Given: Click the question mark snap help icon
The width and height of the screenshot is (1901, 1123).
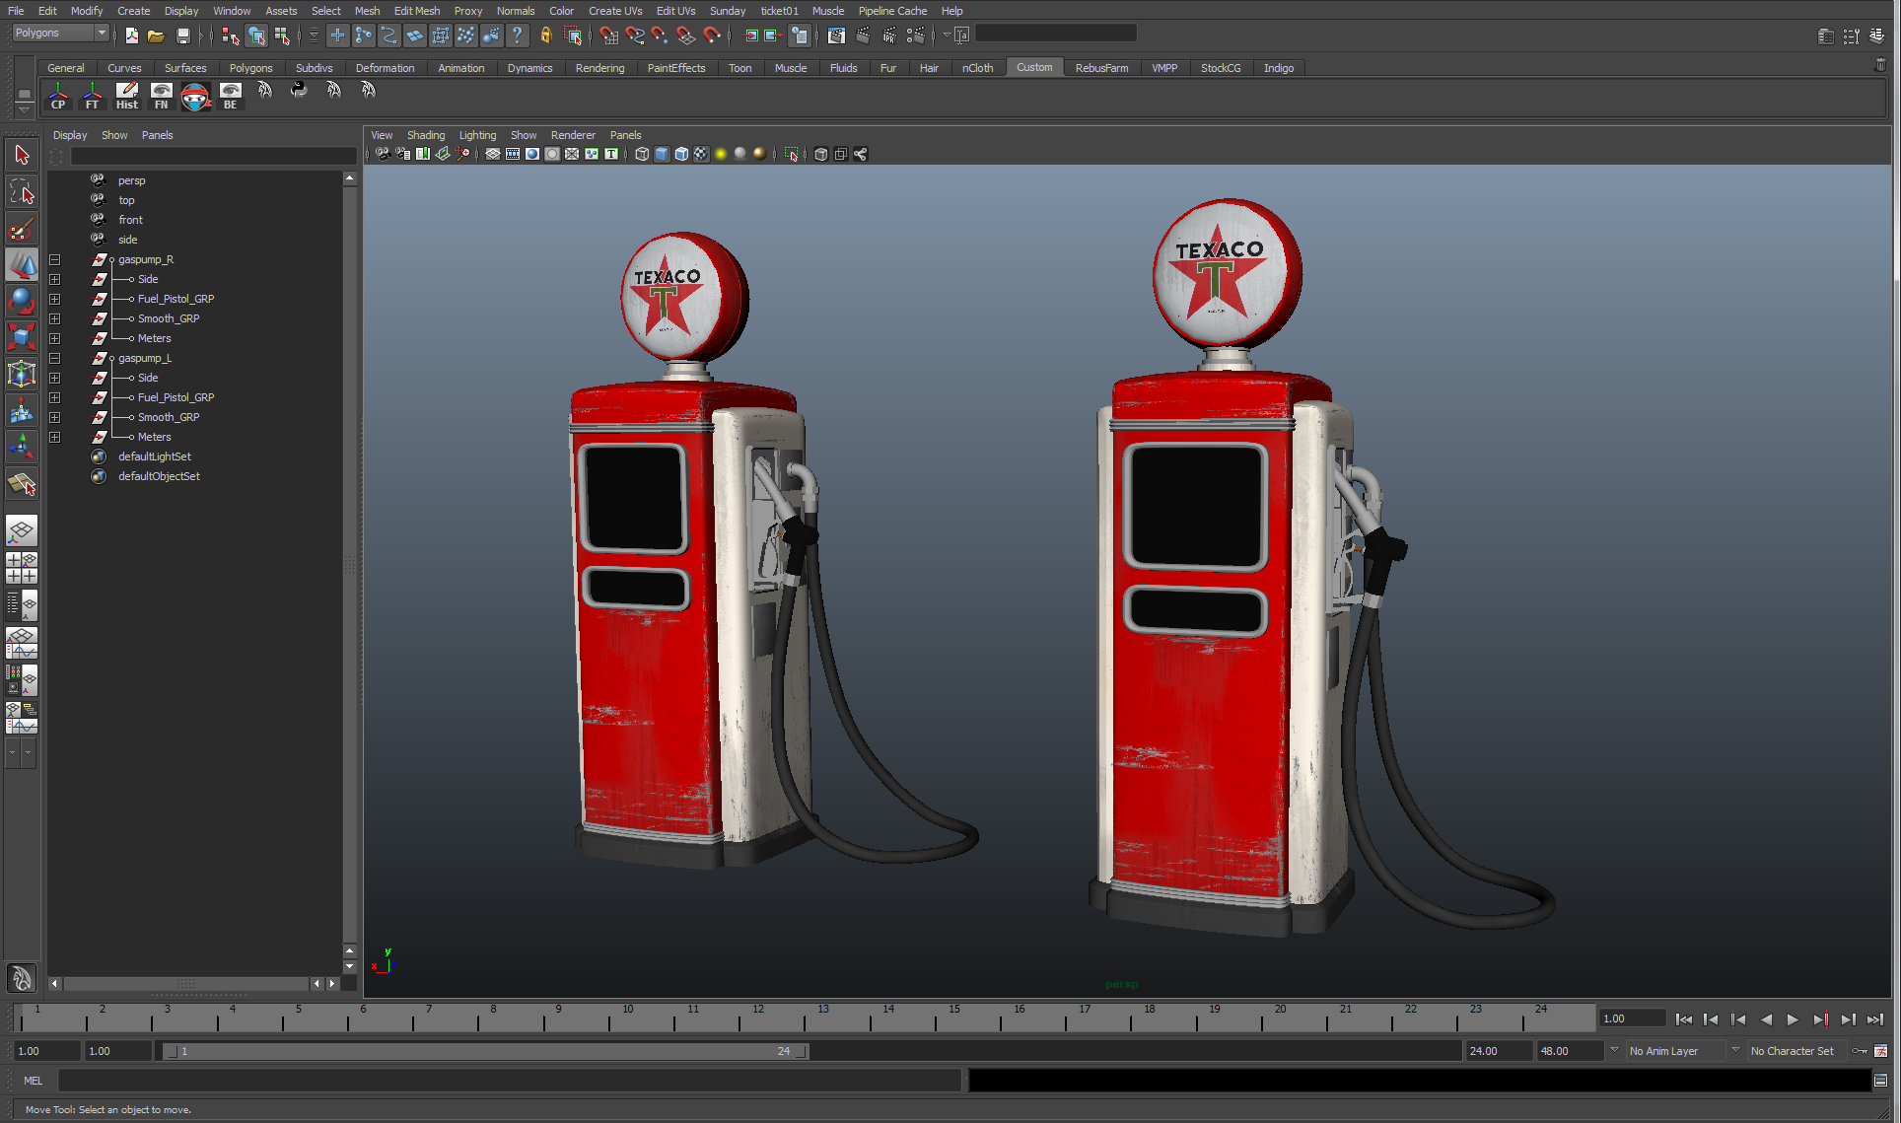Looking at the screenshot, I should pyautogui.click(x=517, y=35).
